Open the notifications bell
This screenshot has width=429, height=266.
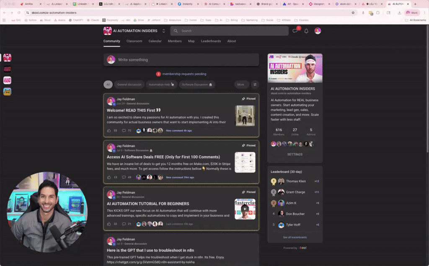coord(306,31)
